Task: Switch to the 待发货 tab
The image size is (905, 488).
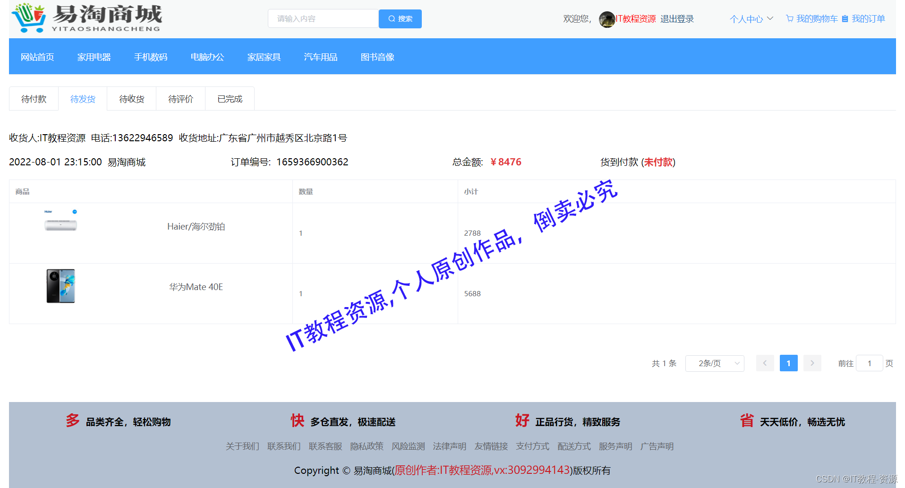Action: pyautogui.click(x=83, y=99)
